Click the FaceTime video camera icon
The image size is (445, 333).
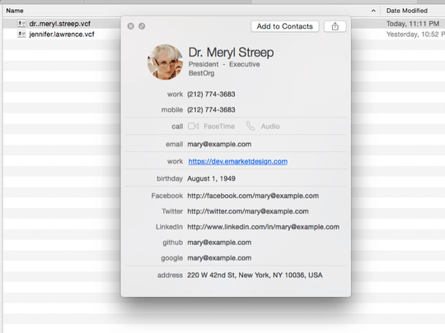coord(194,126)
